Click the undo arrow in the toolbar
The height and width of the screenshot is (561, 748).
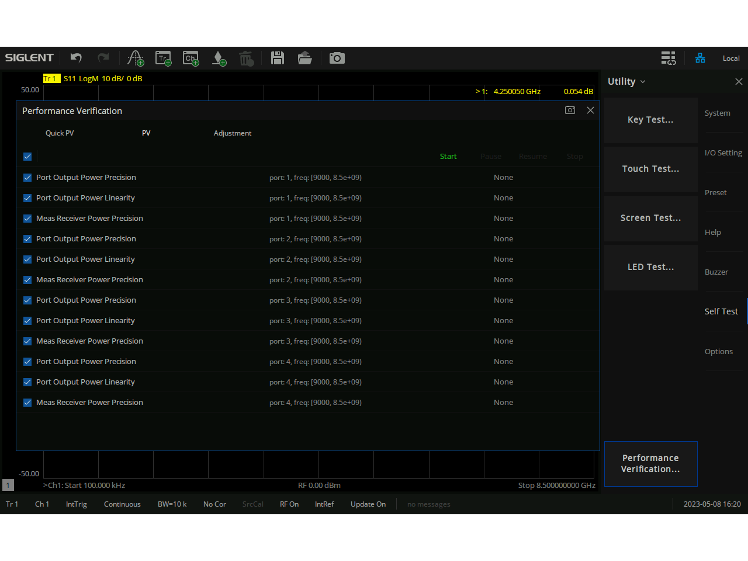point(76,58)
